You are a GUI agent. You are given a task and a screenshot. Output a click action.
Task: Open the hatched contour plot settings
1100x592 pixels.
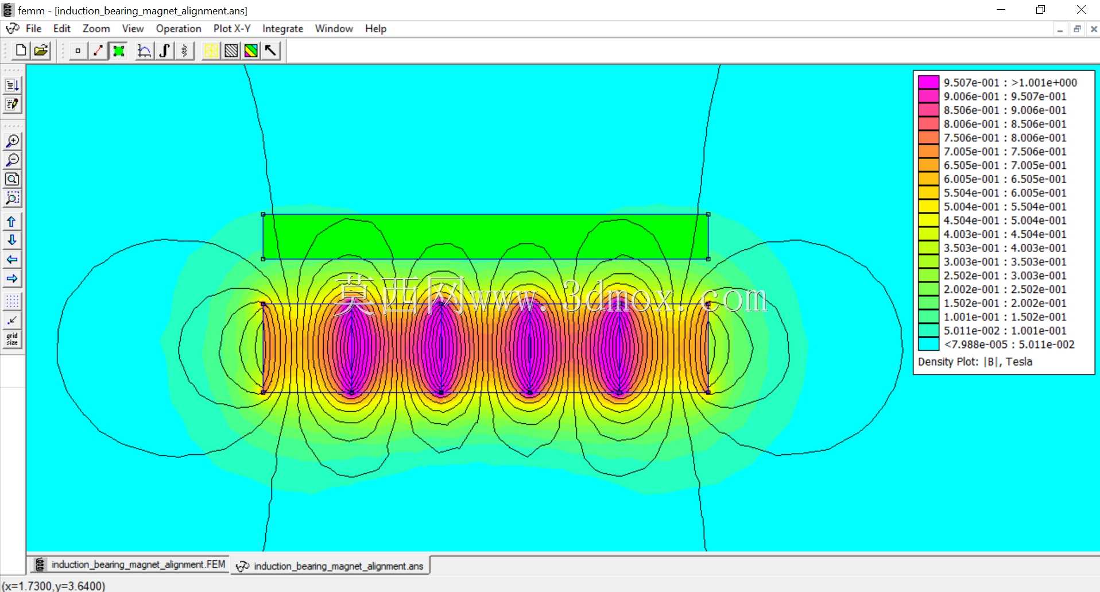click(231, 51)
